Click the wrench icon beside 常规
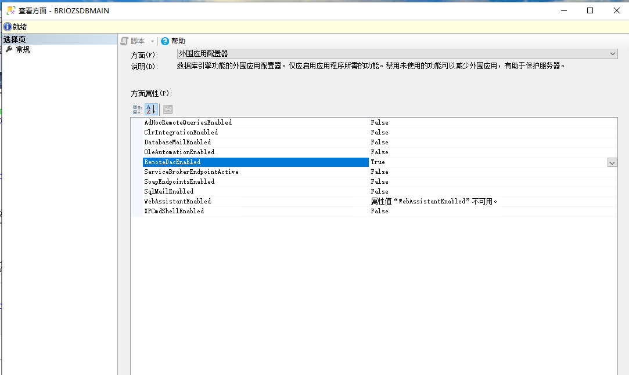 [x=9, y=49]
